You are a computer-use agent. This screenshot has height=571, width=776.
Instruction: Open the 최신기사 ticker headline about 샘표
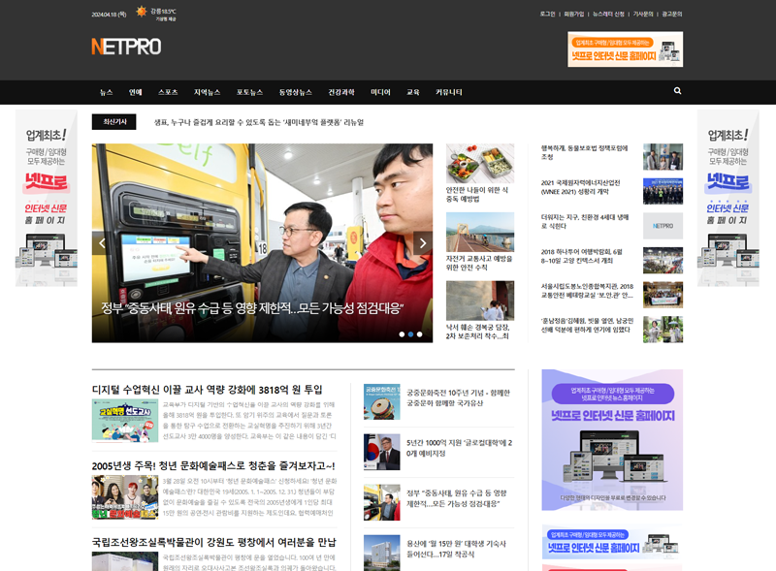(x=259, y=122)
